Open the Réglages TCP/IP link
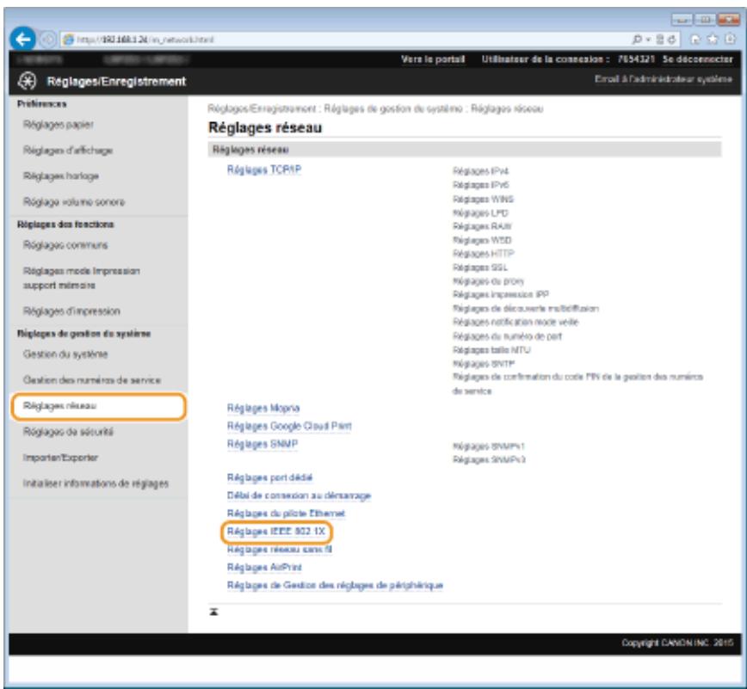Screen dimensions: 747x689 pyautogui.click(x=264, y=169)
